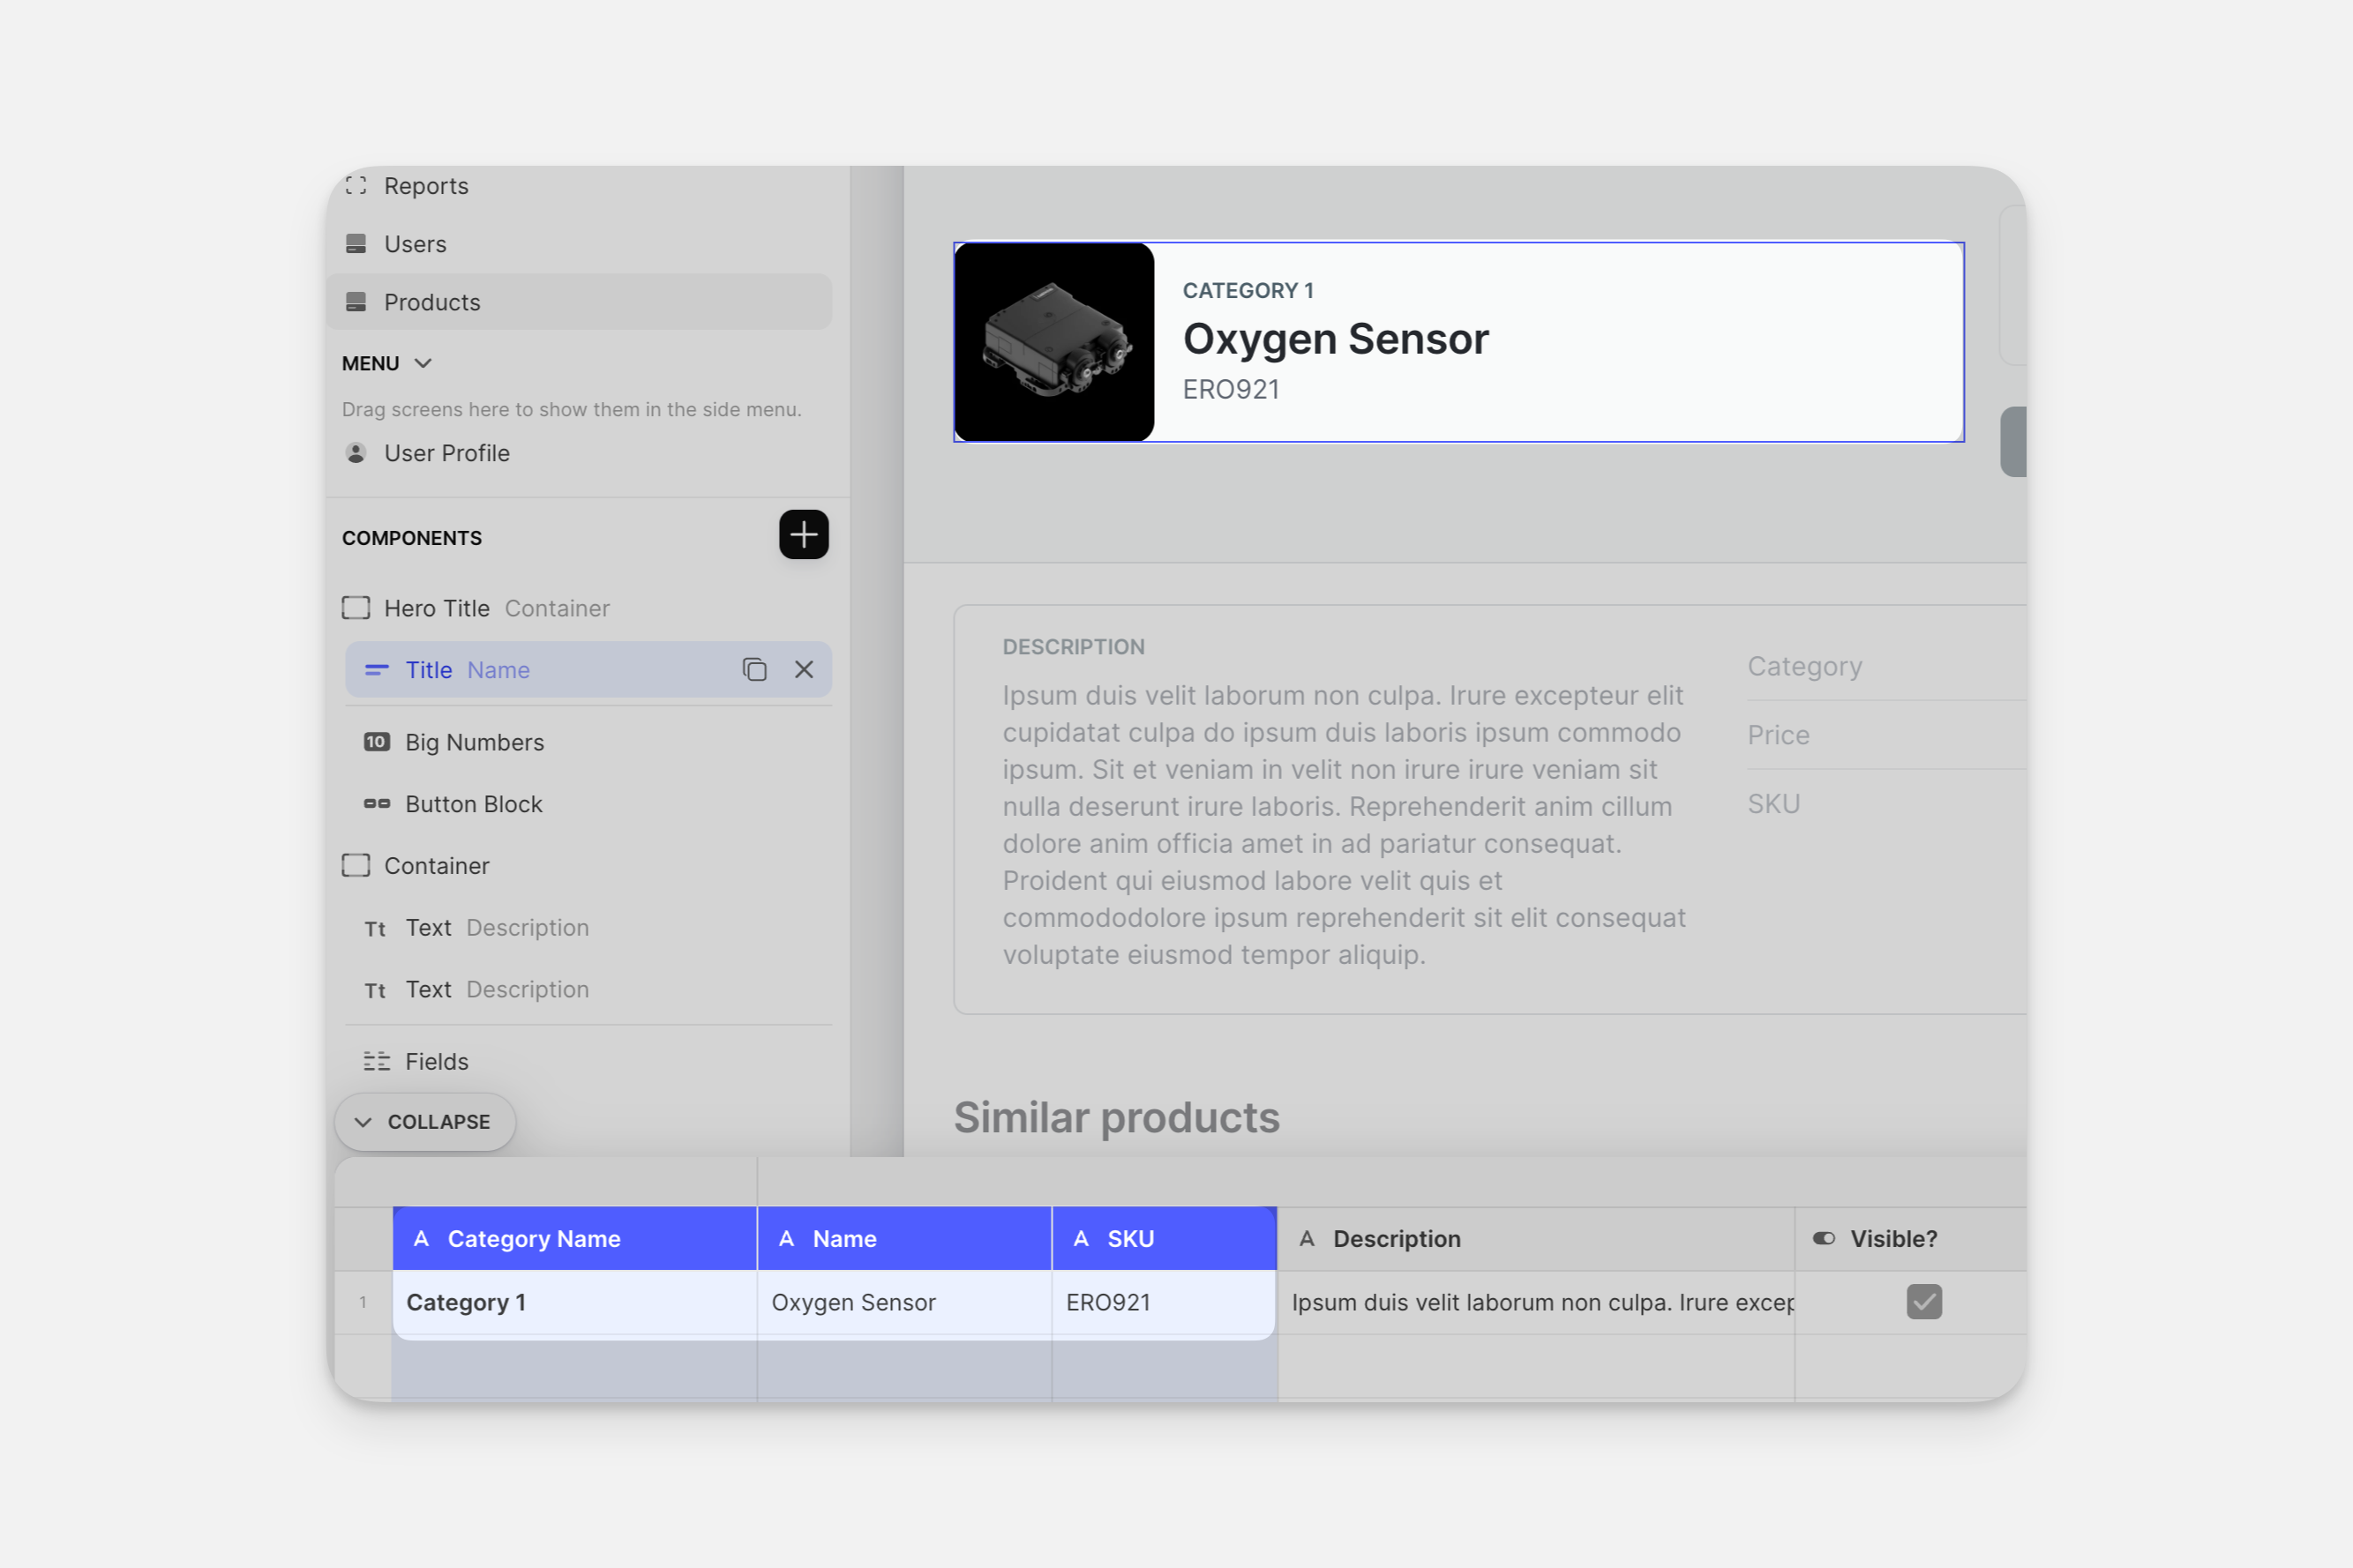Delete the Title component
The image size is (2353, 1568).
(805, 669)
